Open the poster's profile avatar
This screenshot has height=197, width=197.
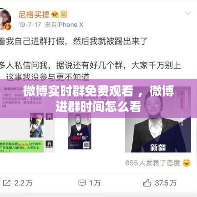pyautogui.click(x=5, y=19)
